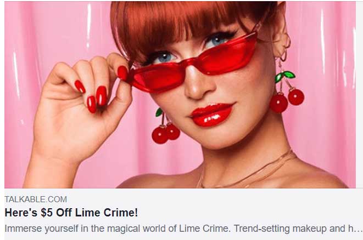
Task: Click the "Here's $5 Off Lime Crime!" headline
Action: (x=71, y=213)
